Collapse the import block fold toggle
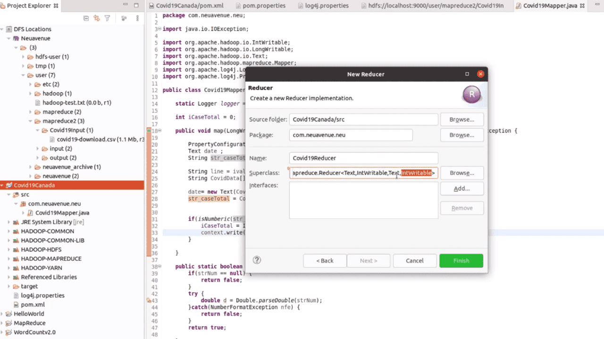Viewport: 604px width, 339px height. point(159,29)
